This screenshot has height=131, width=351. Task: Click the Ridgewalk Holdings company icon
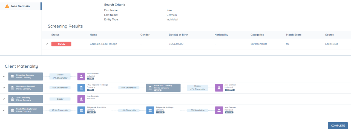pyautogui.click(x=150, y=110)
